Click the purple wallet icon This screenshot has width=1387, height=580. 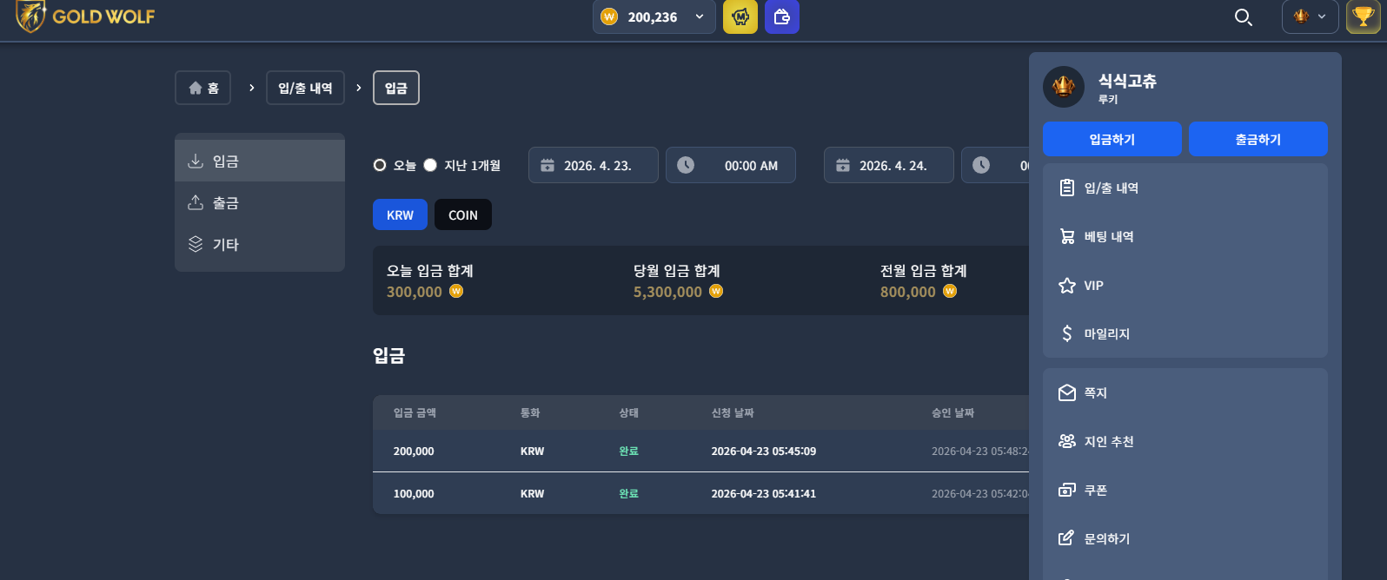click(782, 16)
